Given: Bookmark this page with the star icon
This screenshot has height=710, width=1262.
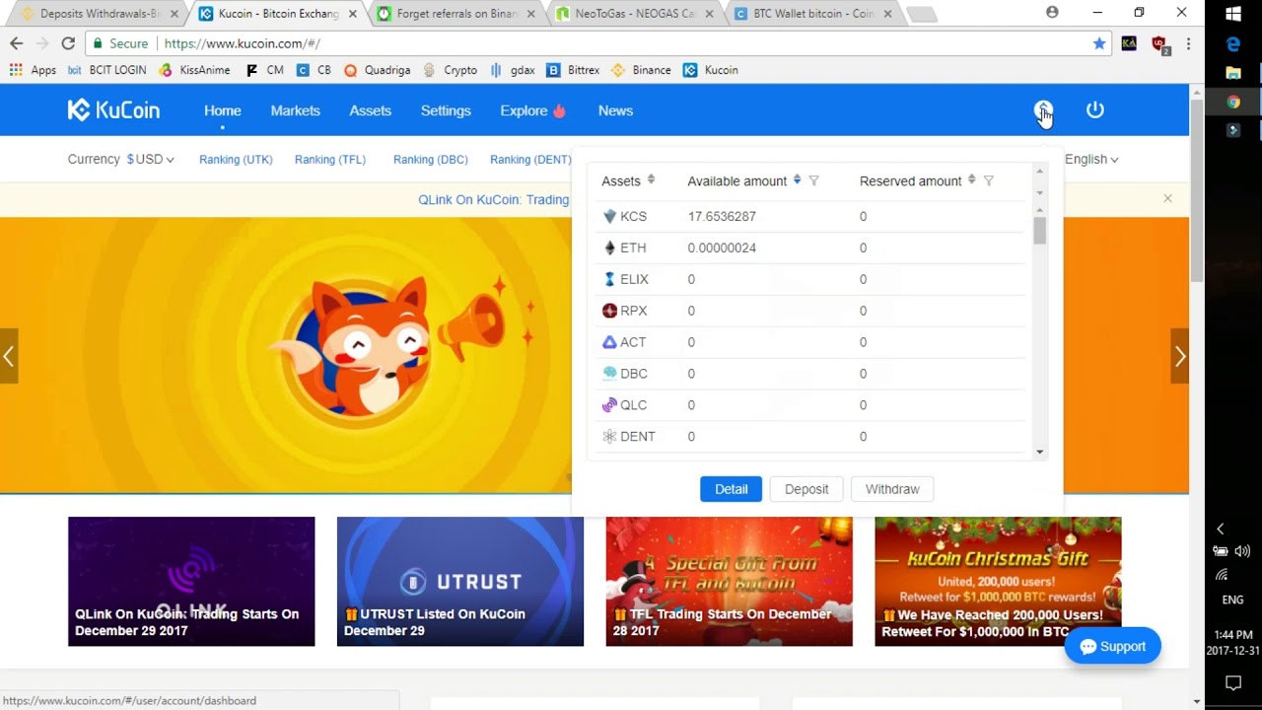Looking at the screenshot, I should coord(1099,43).
